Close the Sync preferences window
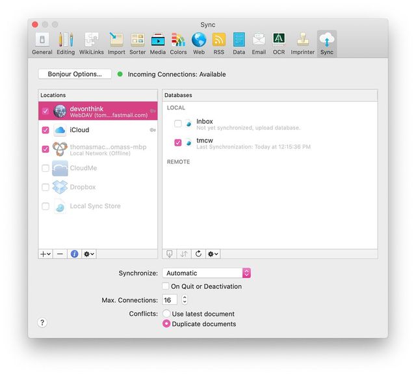The height and width of the screenshot is (375, 416). coord(35,25)
